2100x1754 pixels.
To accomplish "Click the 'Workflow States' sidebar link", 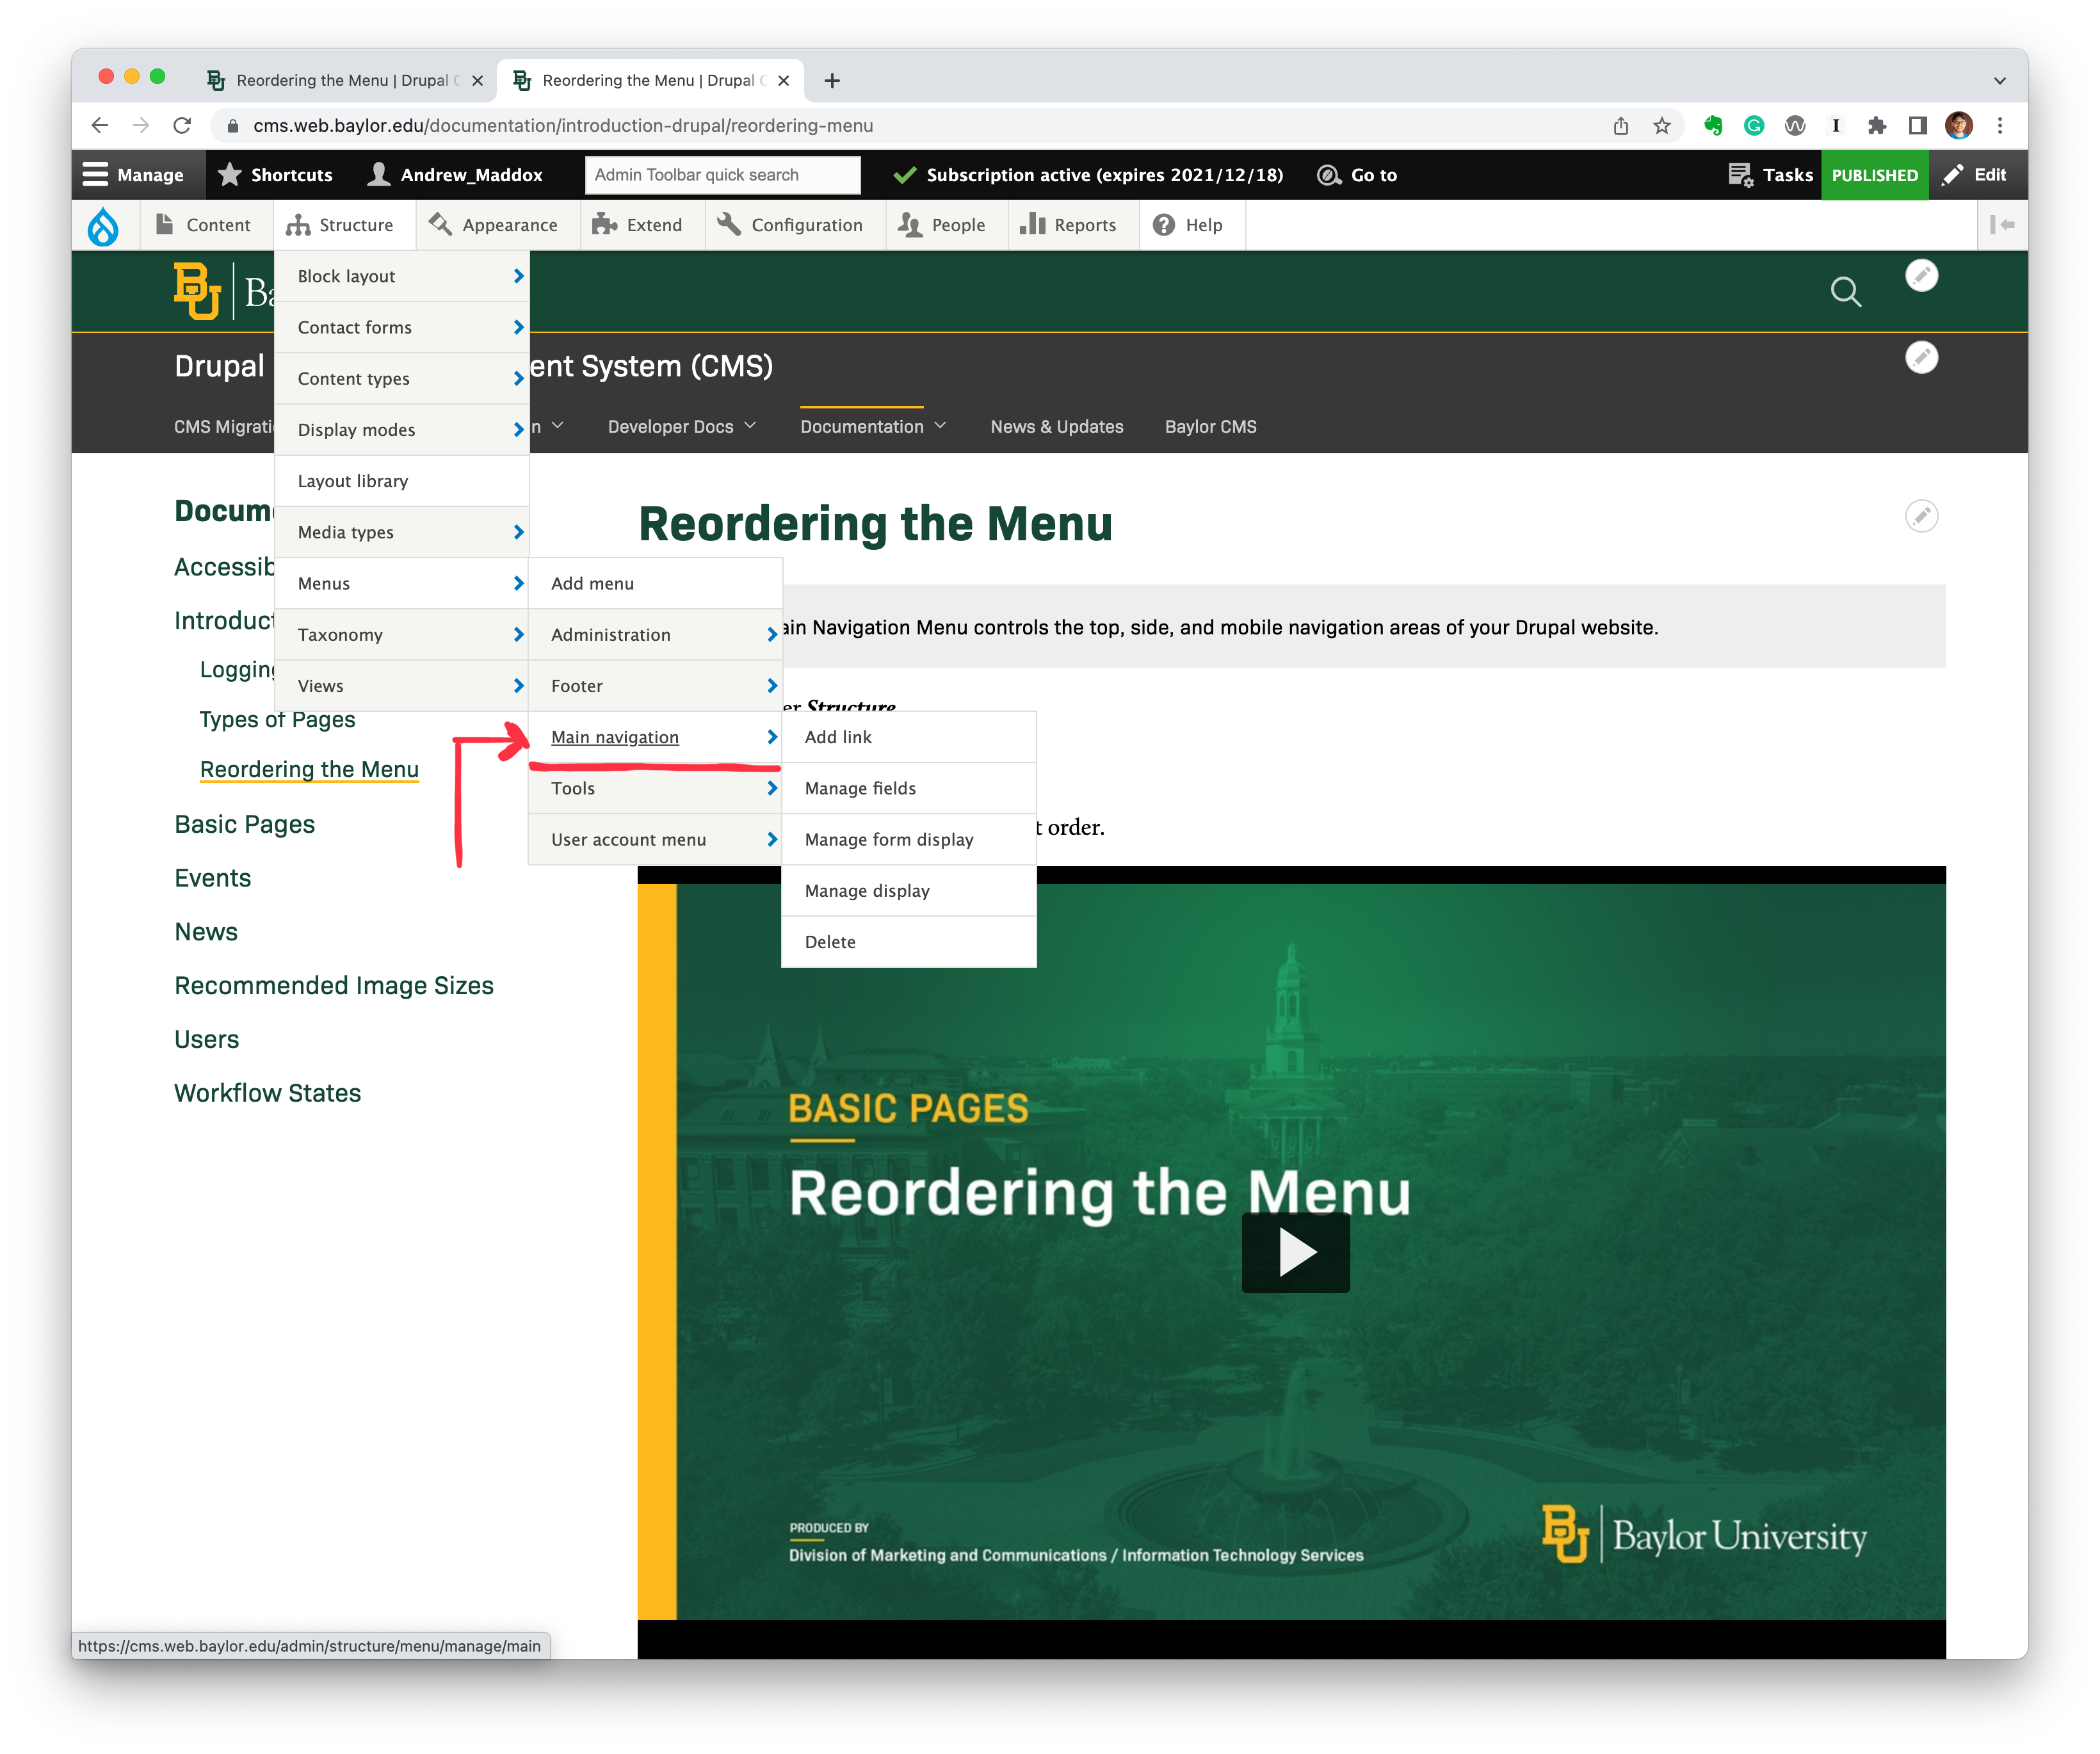I will (267, 1093).
